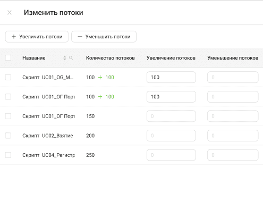Toggle the select-all checkbox in table header
This screenshot has height=201, width=263.
pos(8,58)
